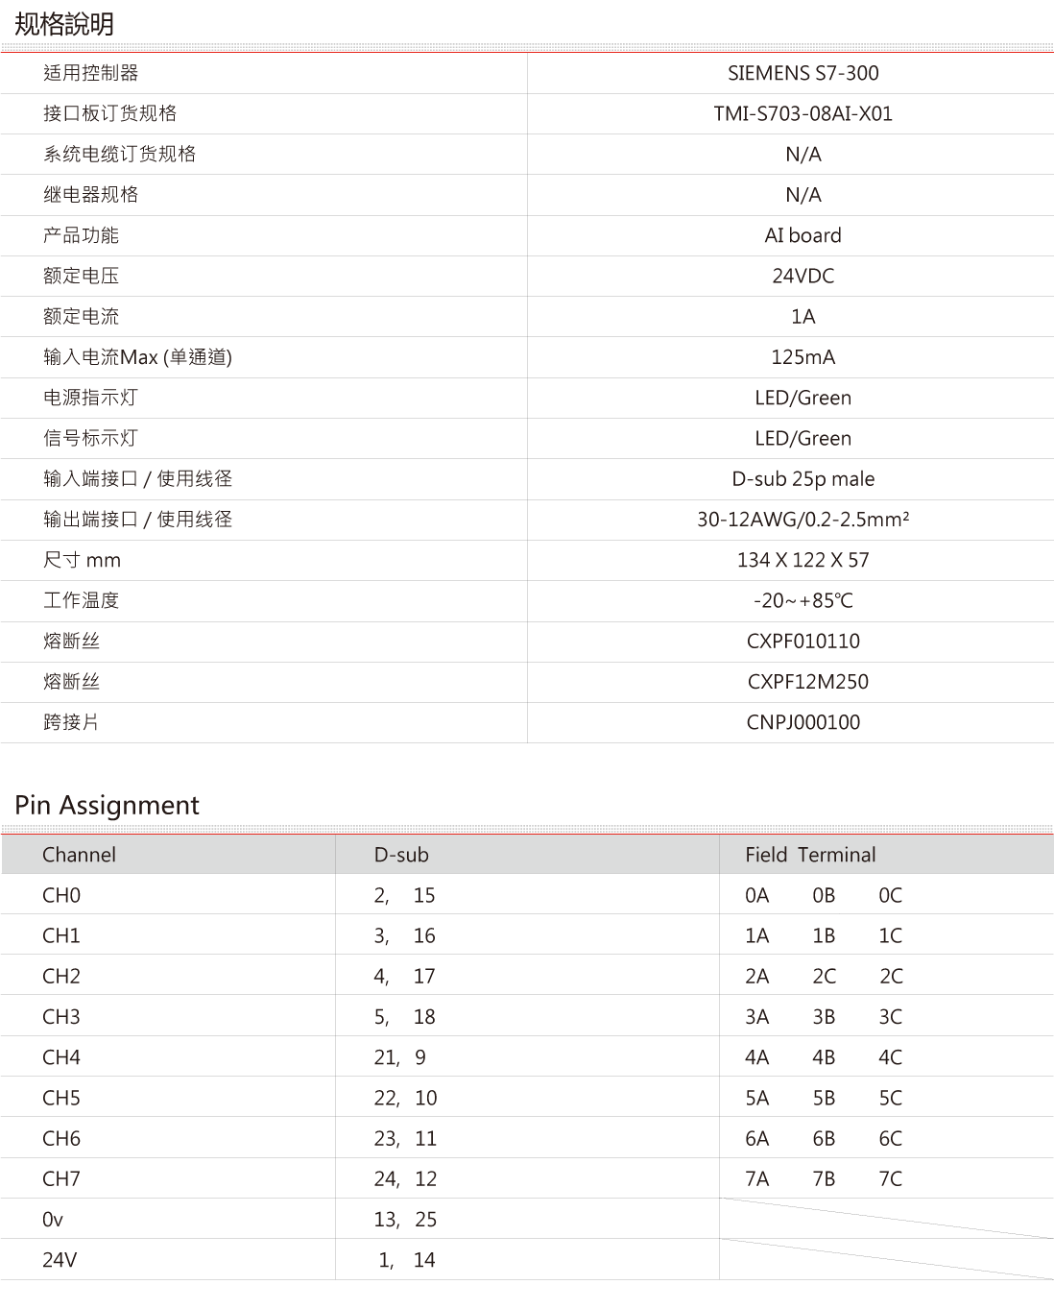Select the D-sub column header
This screenshot has width=1054, height=1309.
pos(401,855)
